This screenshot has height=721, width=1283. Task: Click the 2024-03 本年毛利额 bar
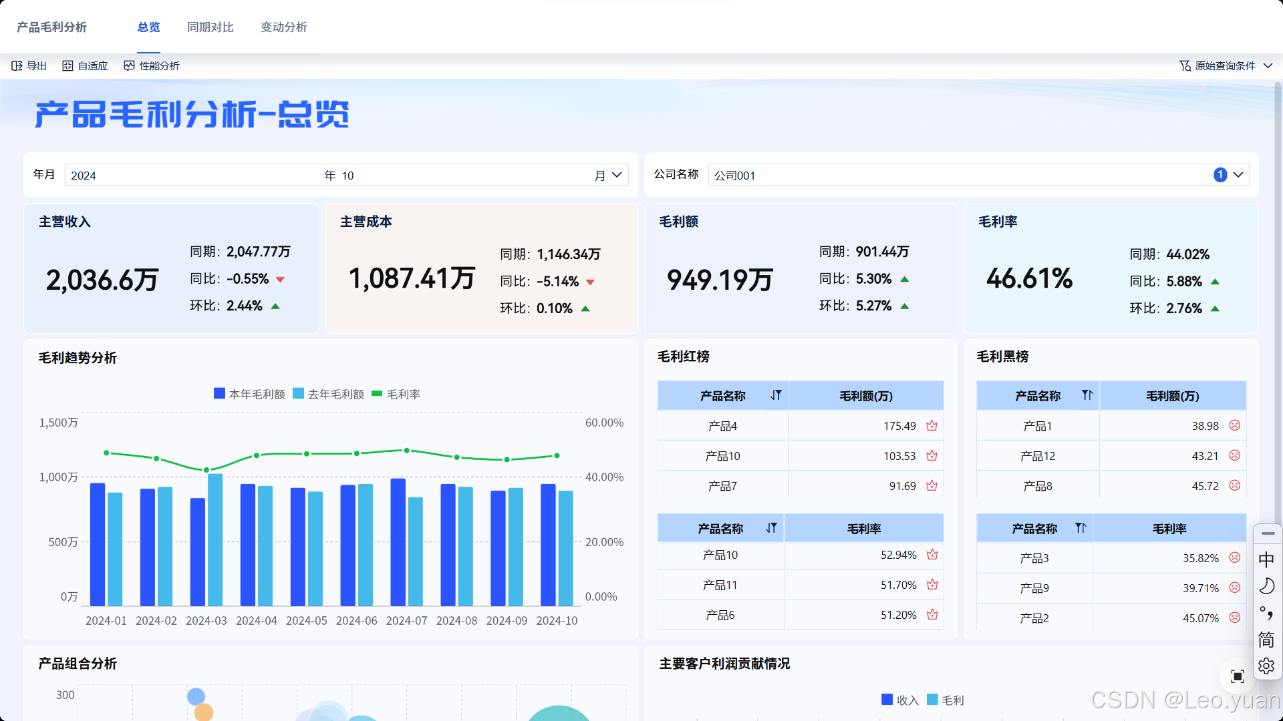(198, 551)
